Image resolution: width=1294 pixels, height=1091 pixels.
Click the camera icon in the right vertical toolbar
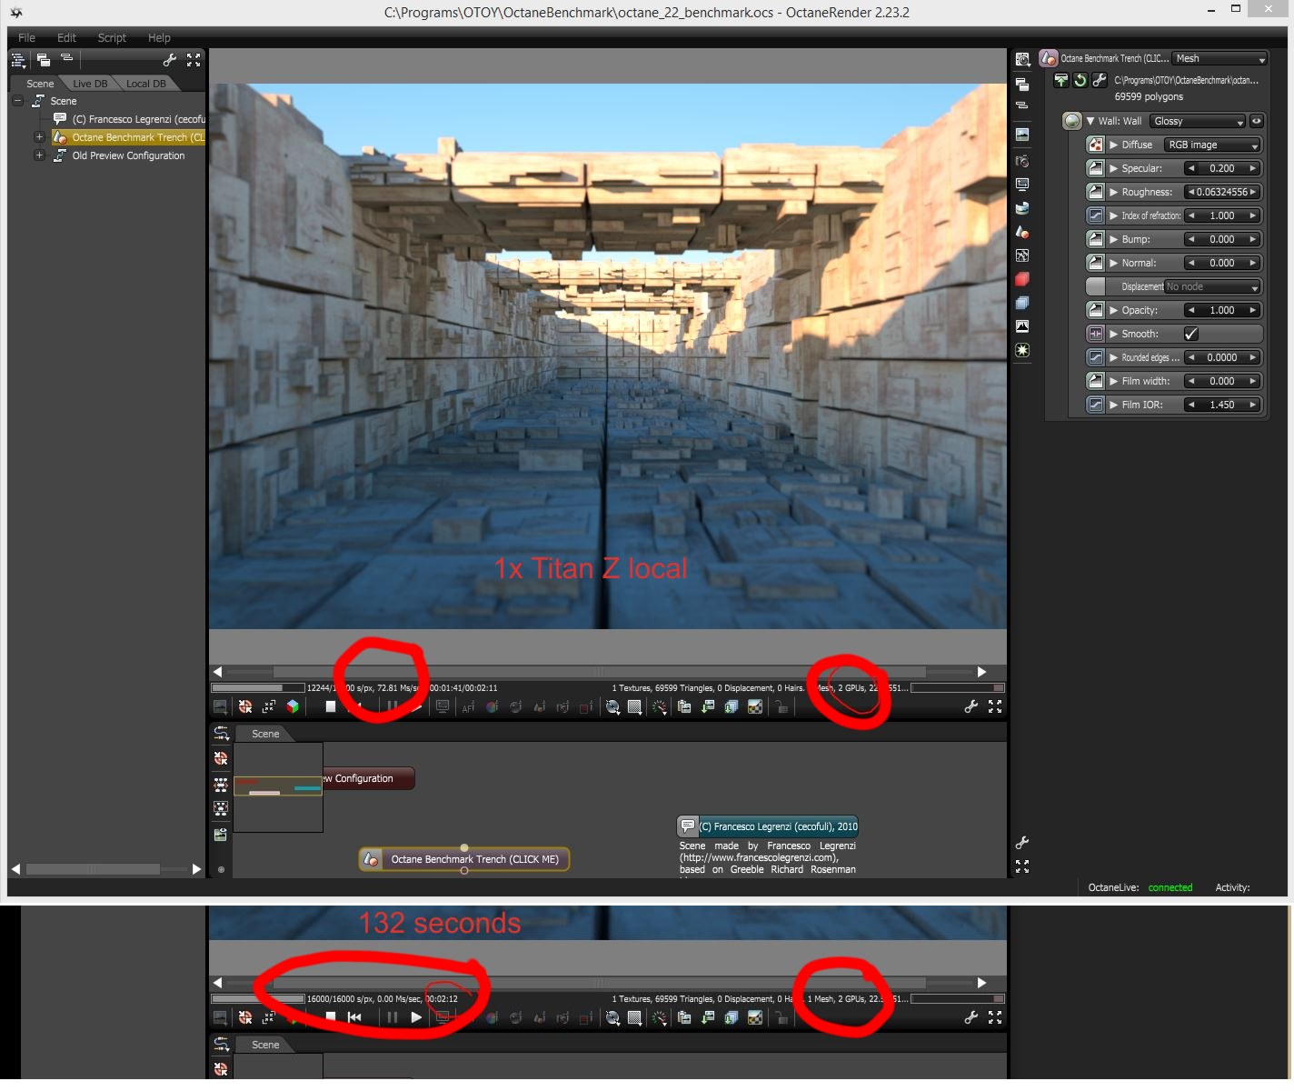pos(1022,161)
